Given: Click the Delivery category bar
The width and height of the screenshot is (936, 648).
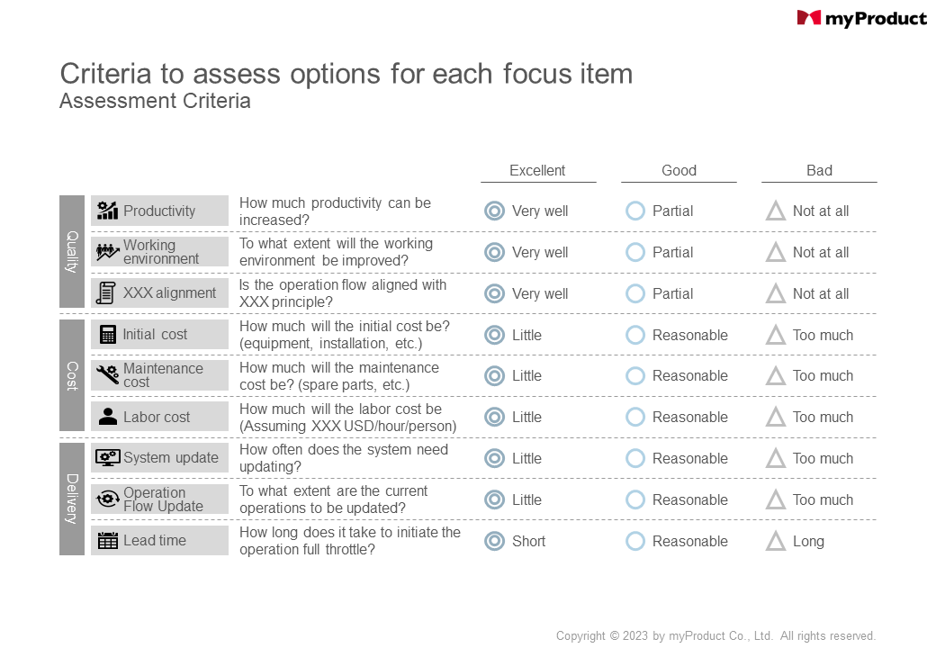Looking at the screenshot, I should 72,499.
